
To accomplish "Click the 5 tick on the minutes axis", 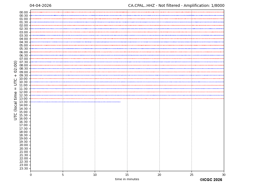I will (63, 175).
